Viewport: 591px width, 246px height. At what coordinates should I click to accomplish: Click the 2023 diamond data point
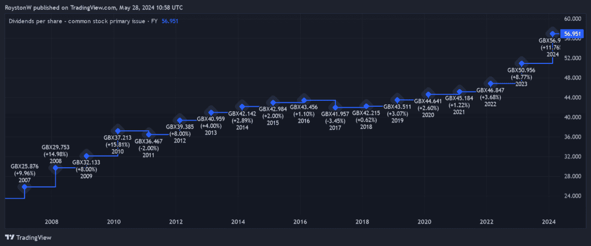tap(522, 63)
